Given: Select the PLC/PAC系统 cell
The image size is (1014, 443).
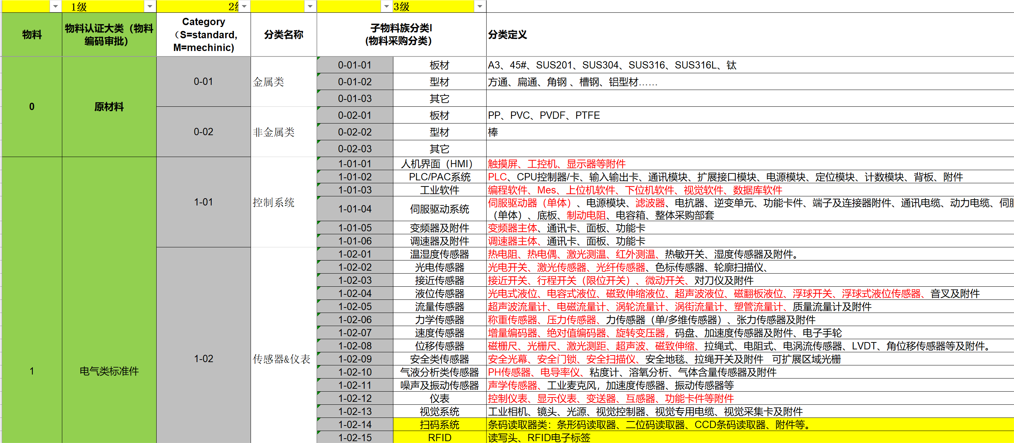Looking at the screenshot, I should click(439, 177).
